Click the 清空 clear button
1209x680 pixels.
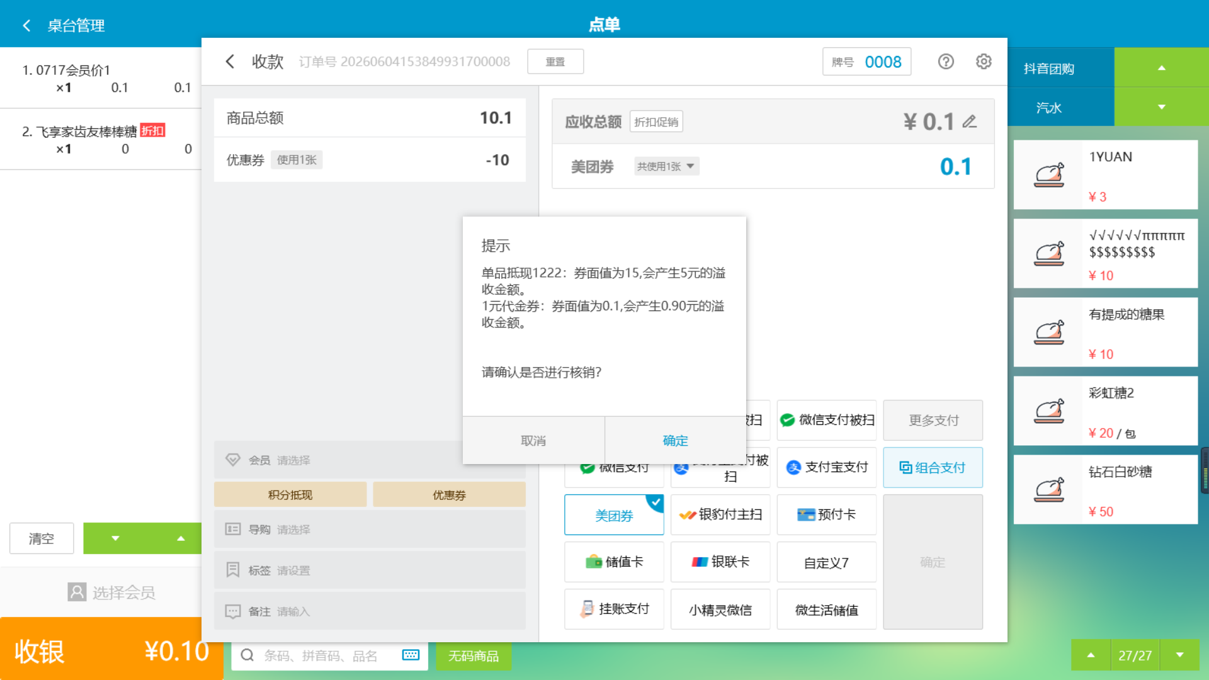click(x=42, y=538)
